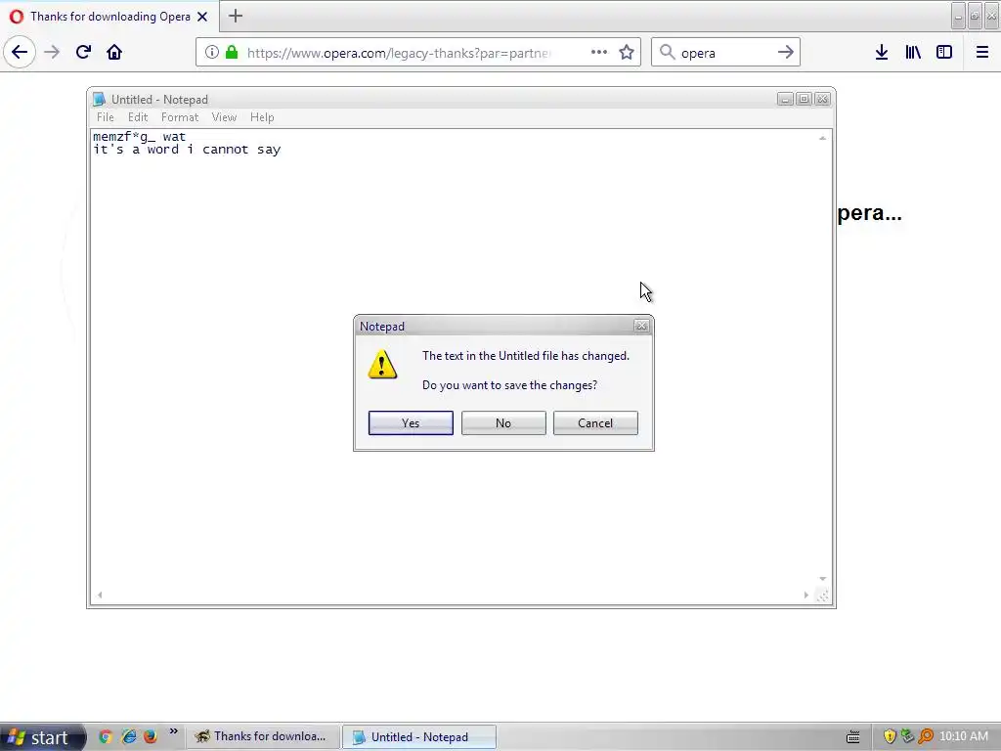Close the Thanks for downloading Opera tab
The height and width of the screenshot is (751, 1001).
coord(202,17)
